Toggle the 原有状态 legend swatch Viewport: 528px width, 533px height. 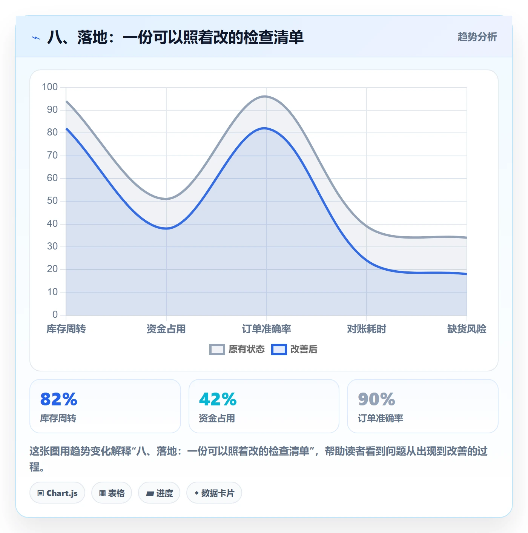pyautogui.click(x=217, y=350)
